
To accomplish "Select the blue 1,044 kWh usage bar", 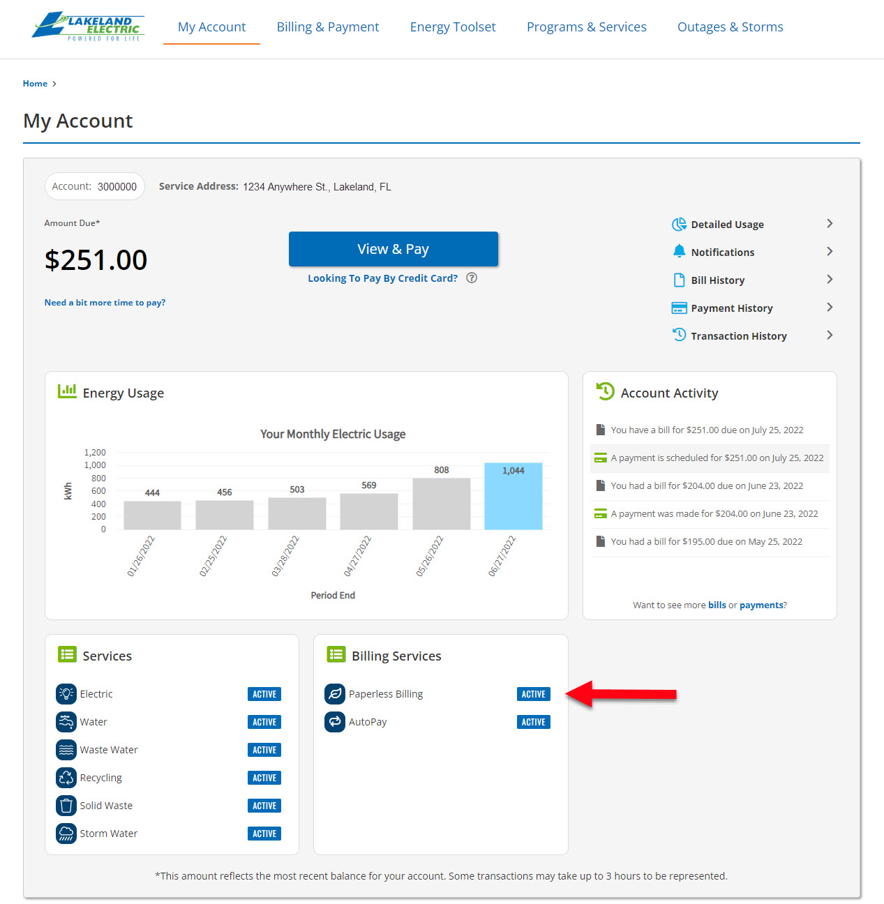I will coord(513,497).
